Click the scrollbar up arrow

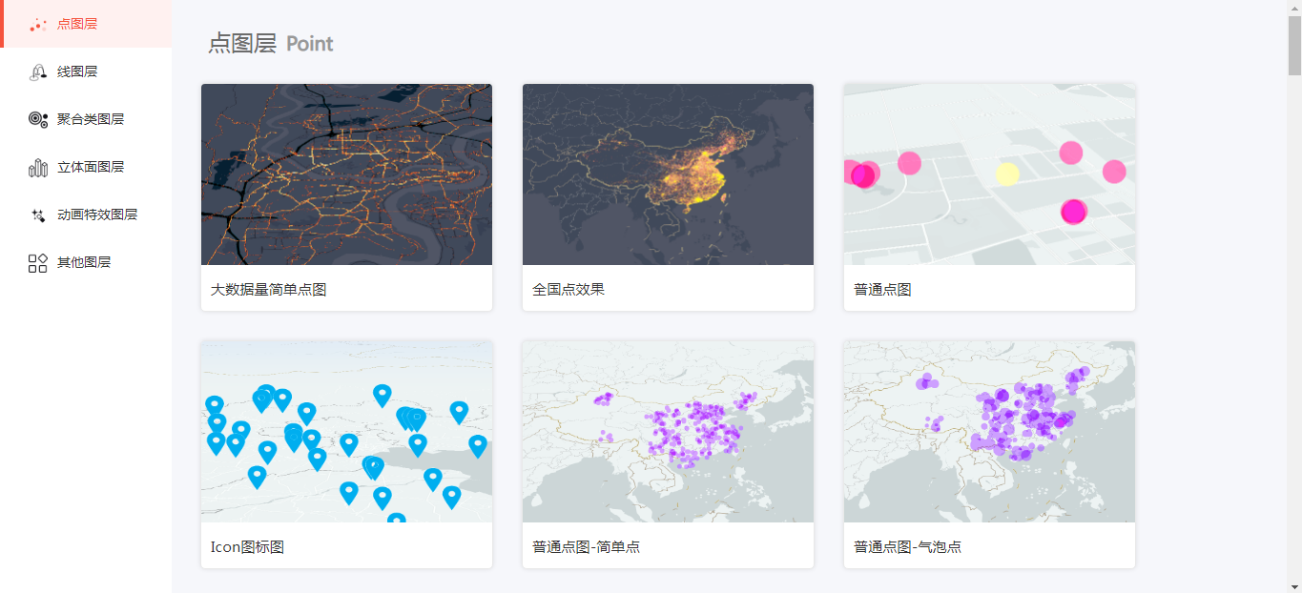click(1294, 8)
